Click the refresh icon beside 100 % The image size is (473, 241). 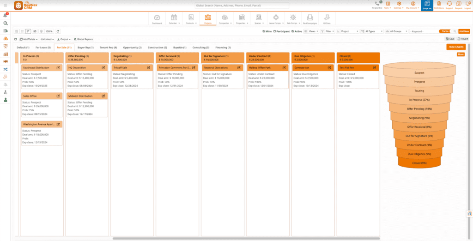pyautogui.click(x=58, y=31)
